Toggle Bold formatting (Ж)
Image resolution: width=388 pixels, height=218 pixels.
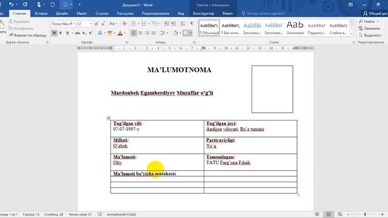pos(54,33)
